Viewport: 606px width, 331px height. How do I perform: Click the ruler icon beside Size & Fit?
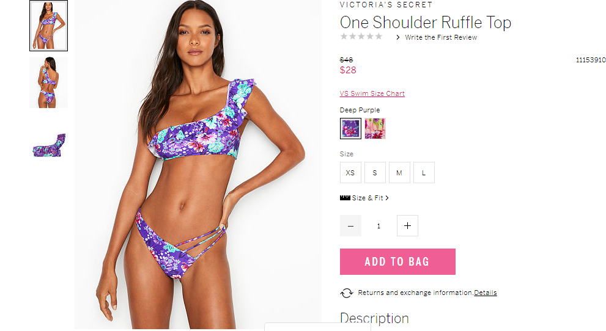coord(345,198)
